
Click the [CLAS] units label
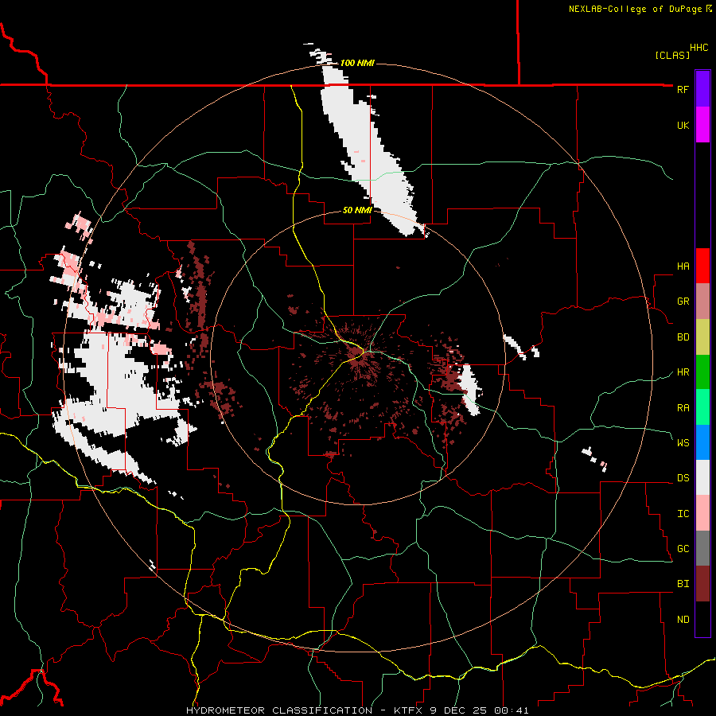tap(672, 56)
